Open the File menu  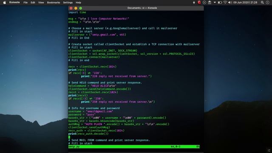coord(25,3)
